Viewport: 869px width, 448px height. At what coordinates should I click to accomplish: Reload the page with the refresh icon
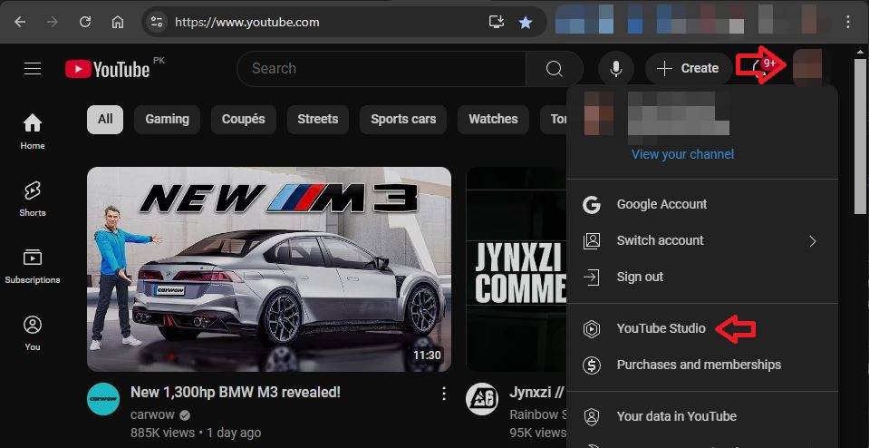85,22
